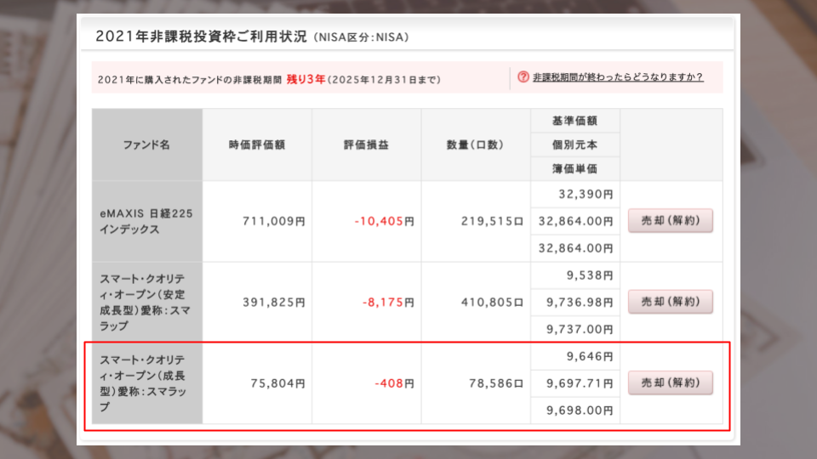817x459 pixels.
Task: Select the スマート・クオリティ・オープン(安定成長型) fund name
Action: click(146, 302)
